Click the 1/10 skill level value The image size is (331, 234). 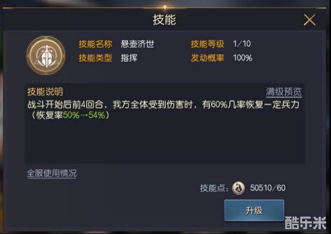(241, 44)
